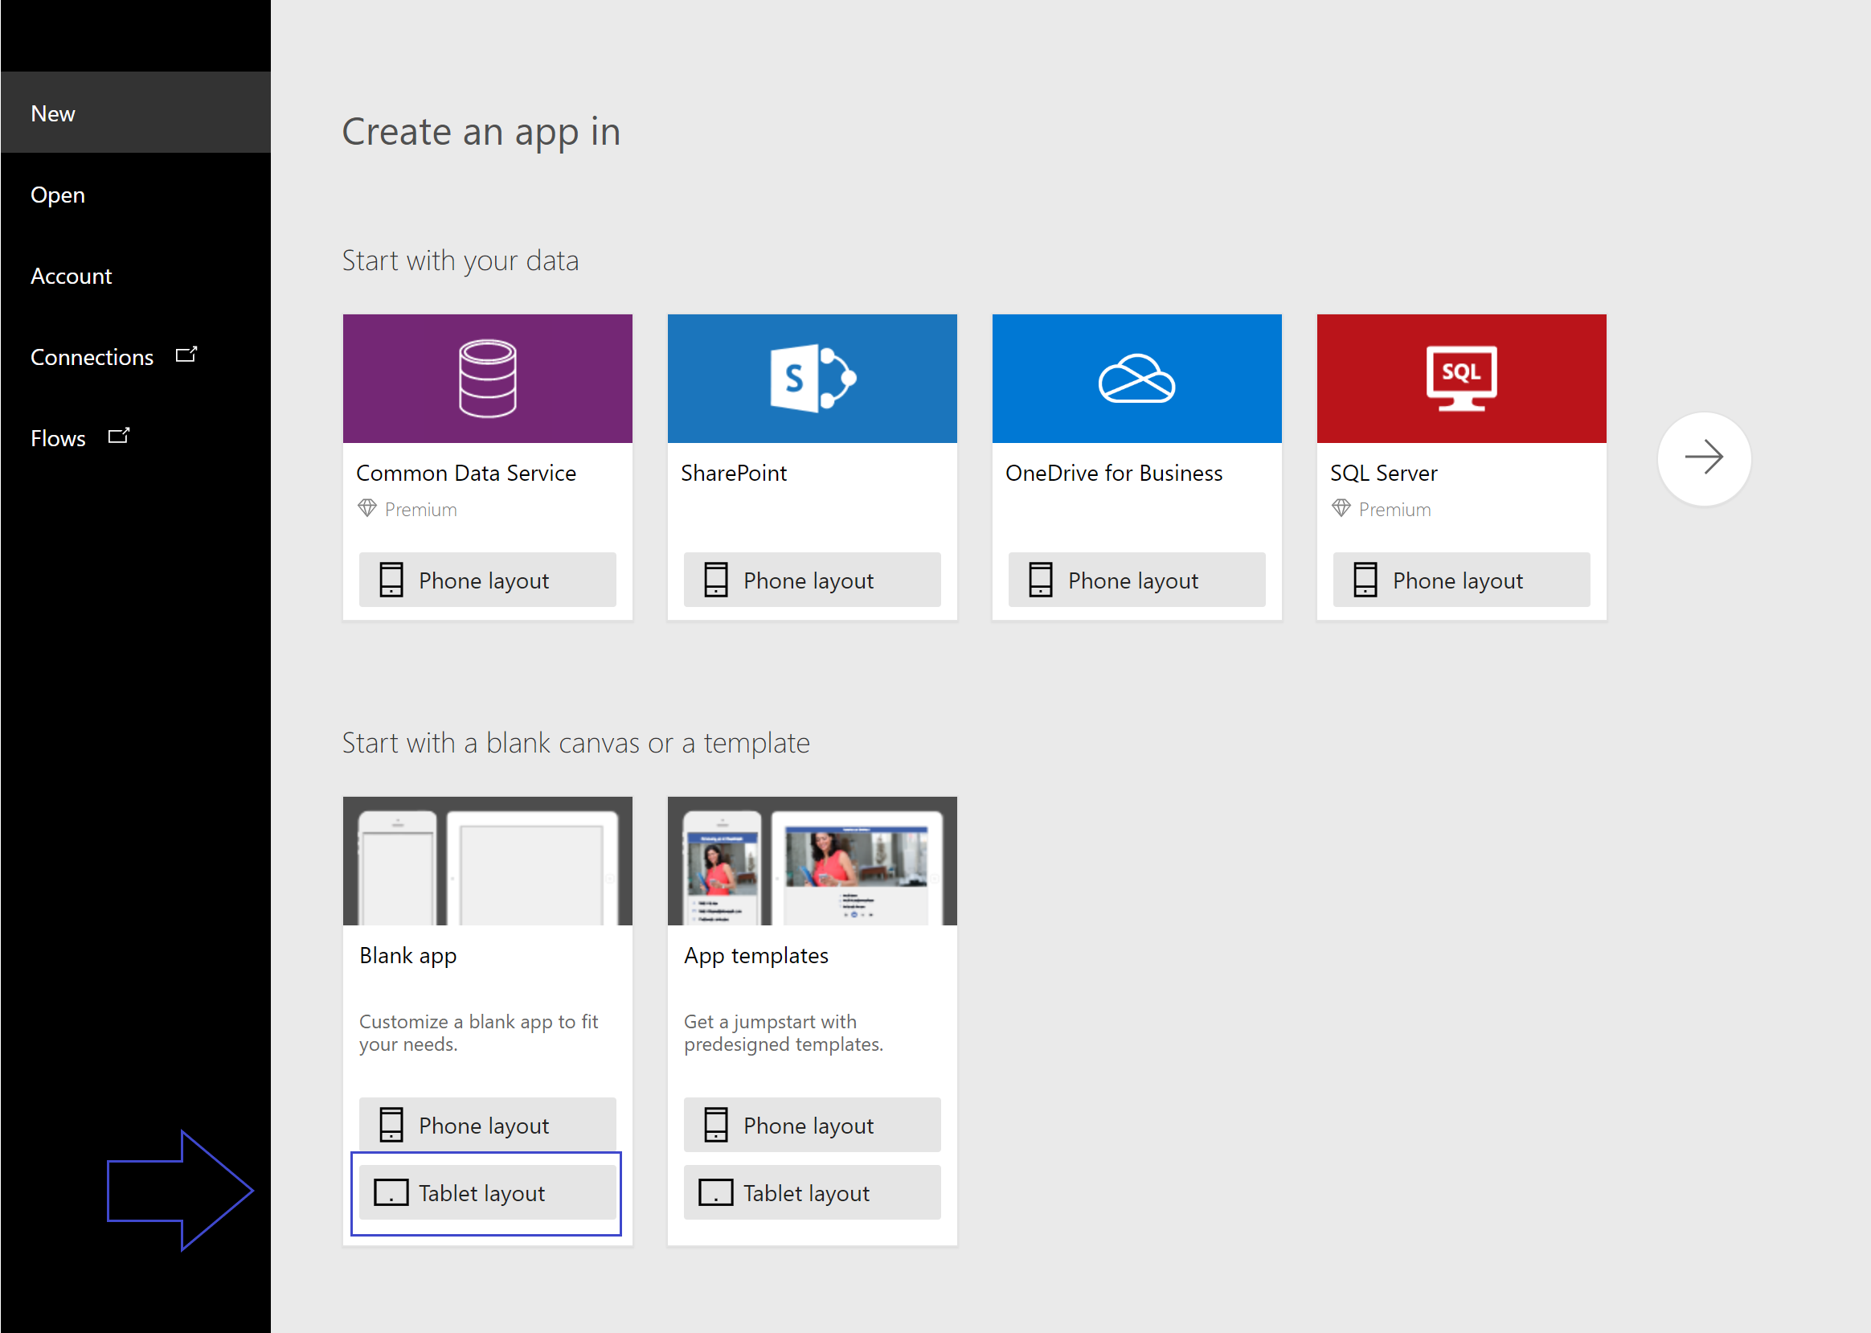Click the SQL Server card title
Viewport: 1871px width, 1333px height.
point(1383,473)
